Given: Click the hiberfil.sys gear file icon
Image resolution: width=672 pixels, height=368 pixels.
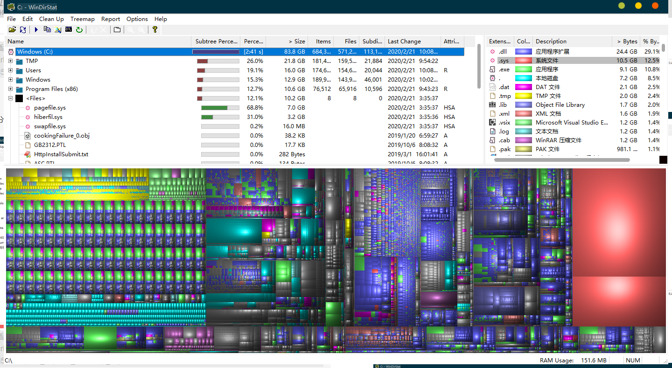Looking at the screenshot, I should 28,117.
